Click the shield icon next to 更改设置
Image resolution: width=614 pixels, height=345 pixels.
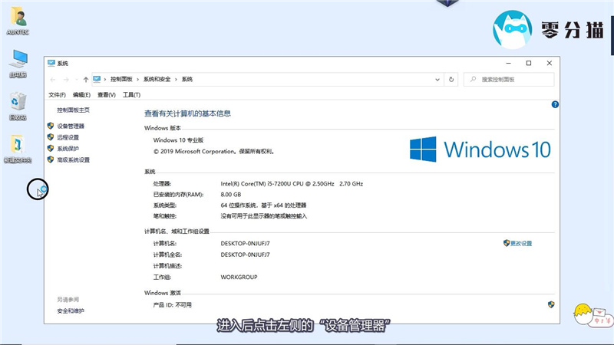(x=507, y=243)
